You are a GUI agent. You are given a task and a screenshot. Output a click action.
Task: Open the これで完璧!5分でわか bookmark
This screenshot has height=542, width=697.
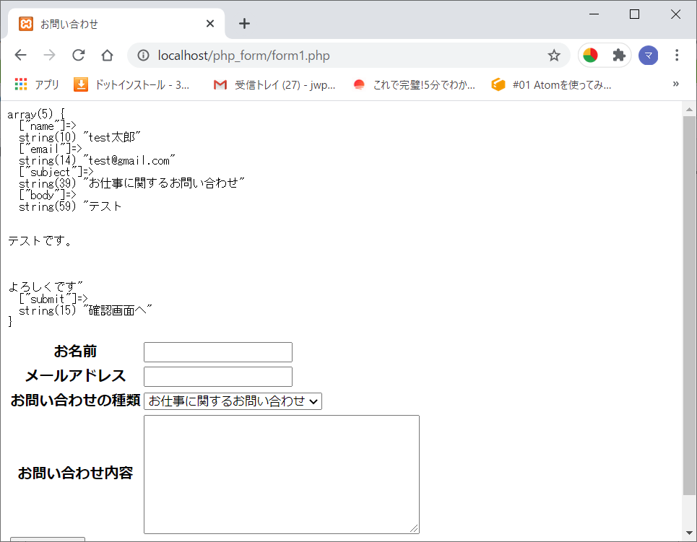pyautogui.click(x=415, y=84)
